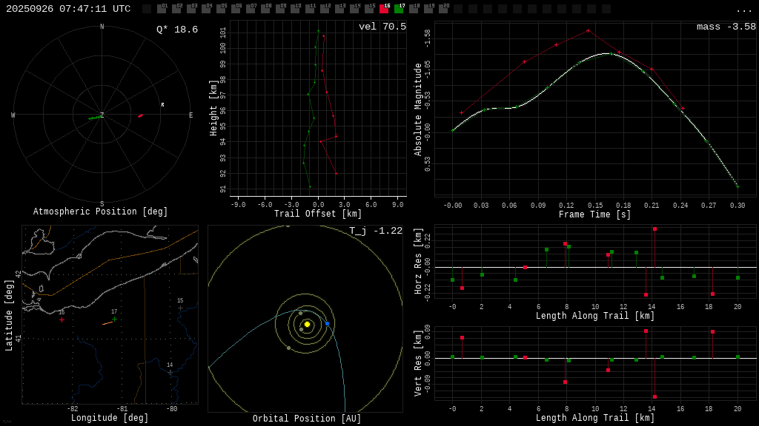
Task: Select station indicator 15 in the top bar
Action: tap(369, 9)
